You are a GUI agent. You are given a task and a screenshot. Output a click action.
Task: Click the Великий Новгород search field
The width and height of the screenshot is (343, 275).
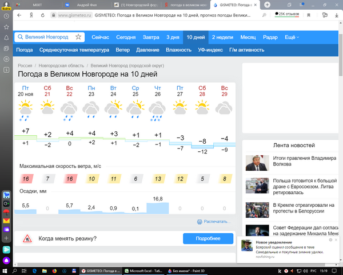pyautogui.click(x=46, y=37)
